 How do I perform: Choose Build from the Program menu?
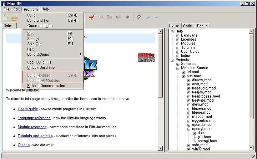[x=53, y=15]
